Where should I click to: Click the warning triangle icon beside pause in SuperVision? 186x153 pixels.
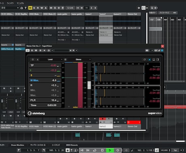pos(38,60)
